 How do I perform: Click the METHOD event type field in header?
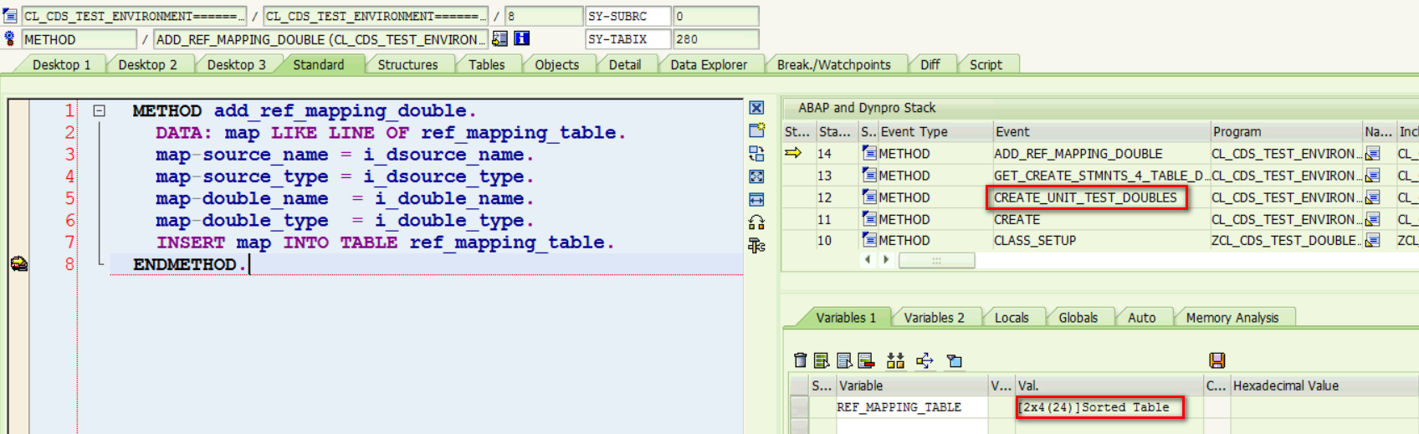pos(79,38)
